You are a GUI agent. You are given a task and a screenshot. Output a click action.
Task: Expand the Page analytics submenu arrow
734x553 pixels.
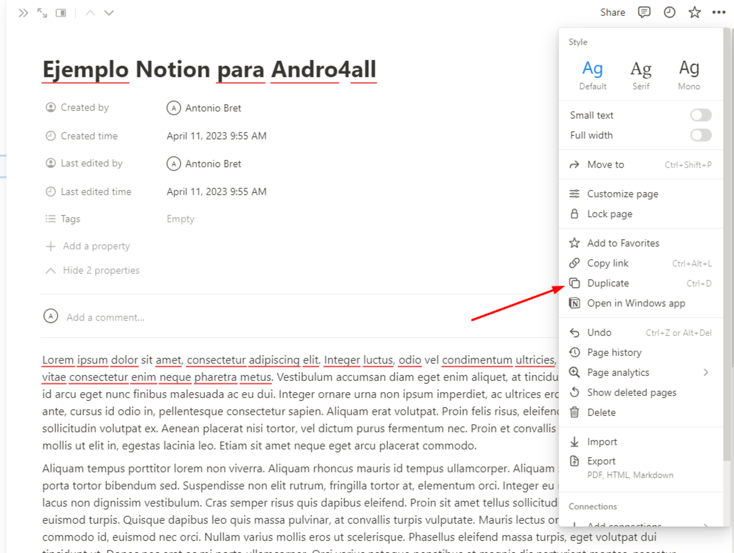pyautogui.click(x=706, y=372)
